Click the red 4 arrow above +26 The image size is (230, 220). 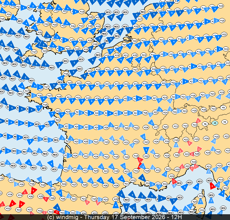tap(34, 190)
